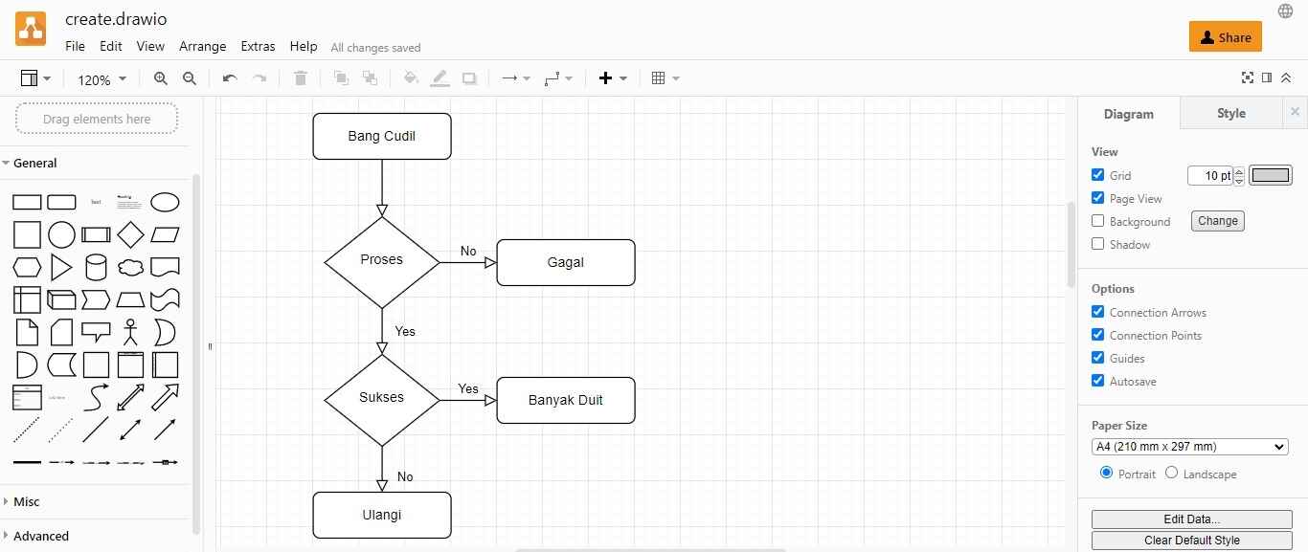This screenshot has height=552, width=1308.
Task: Open the view layout dropdown in toolbar
Action: tap(36, 78)
